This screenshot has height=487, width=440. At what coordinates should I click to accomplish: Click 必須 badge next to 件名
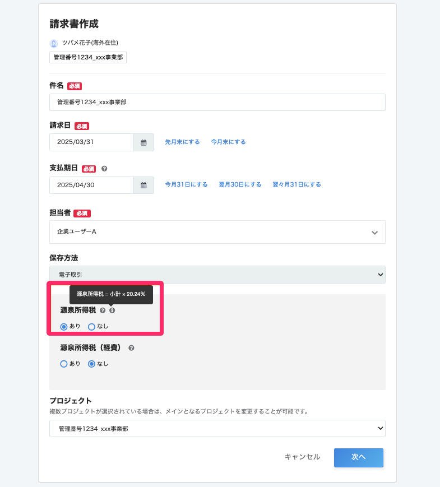pyautogui.click(x=75, y=86)
